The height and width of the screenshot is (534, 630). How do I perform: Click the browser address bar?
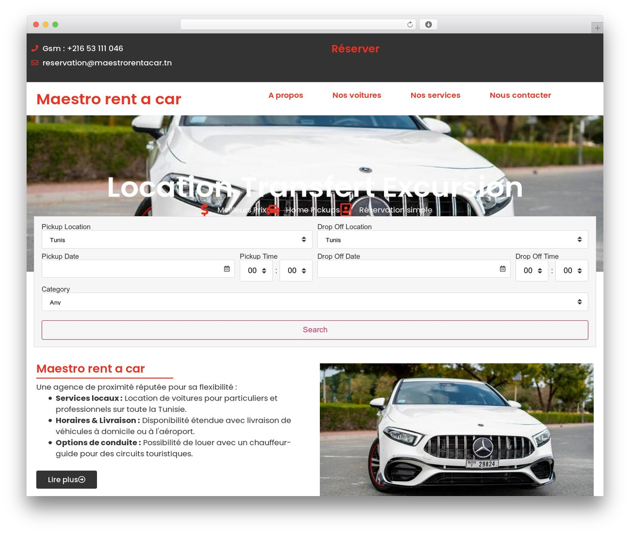point(298,25)
